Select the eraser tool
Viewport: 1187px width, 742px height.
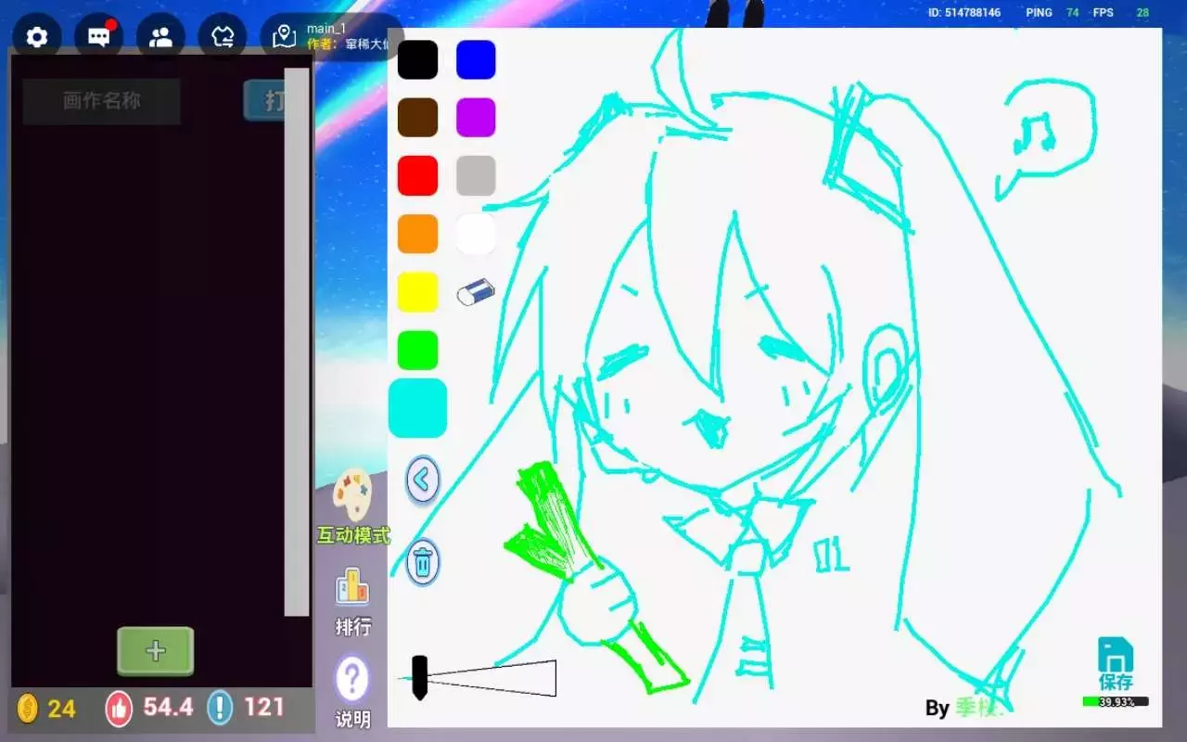[476, 292]
